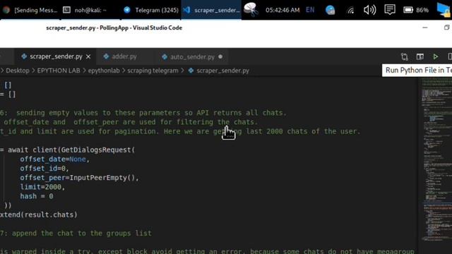Image resolution: width=452 pixels, height=254 pixels.
Task: Minimize the Visual Studio Code window
Action: (x=425, y=28)
